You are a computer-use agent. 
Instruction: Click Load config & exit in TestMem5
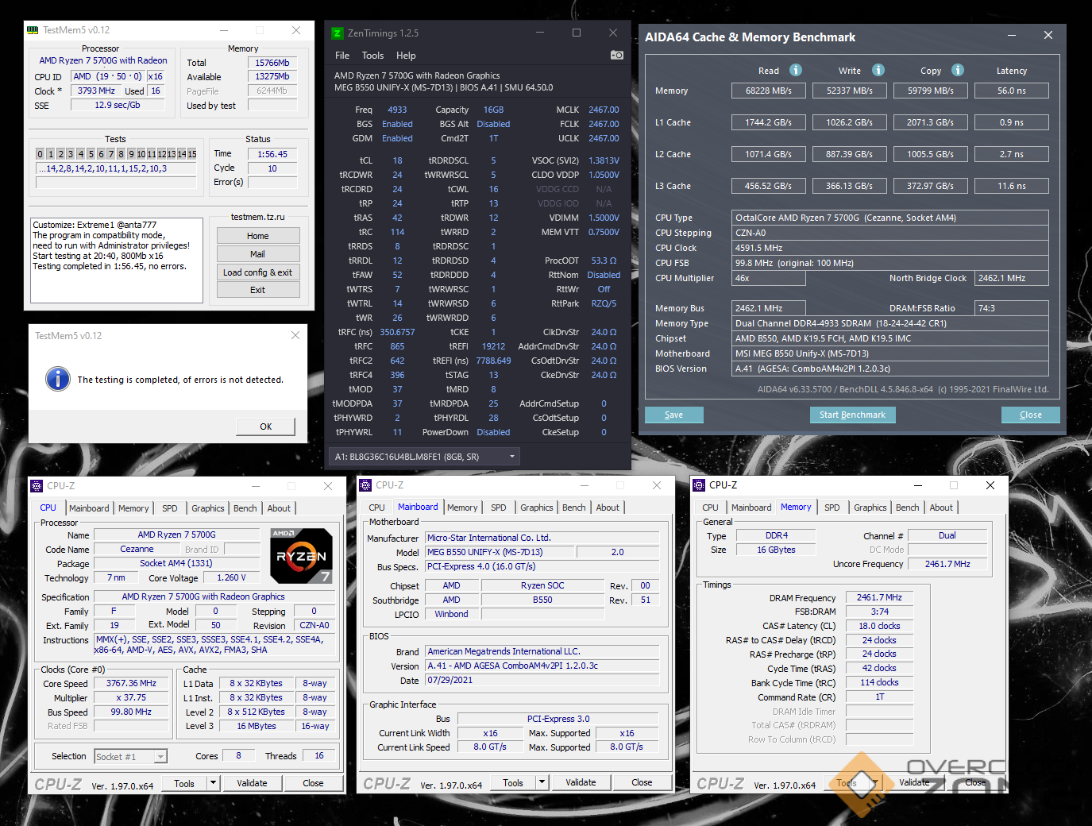(x=258, y=272)
